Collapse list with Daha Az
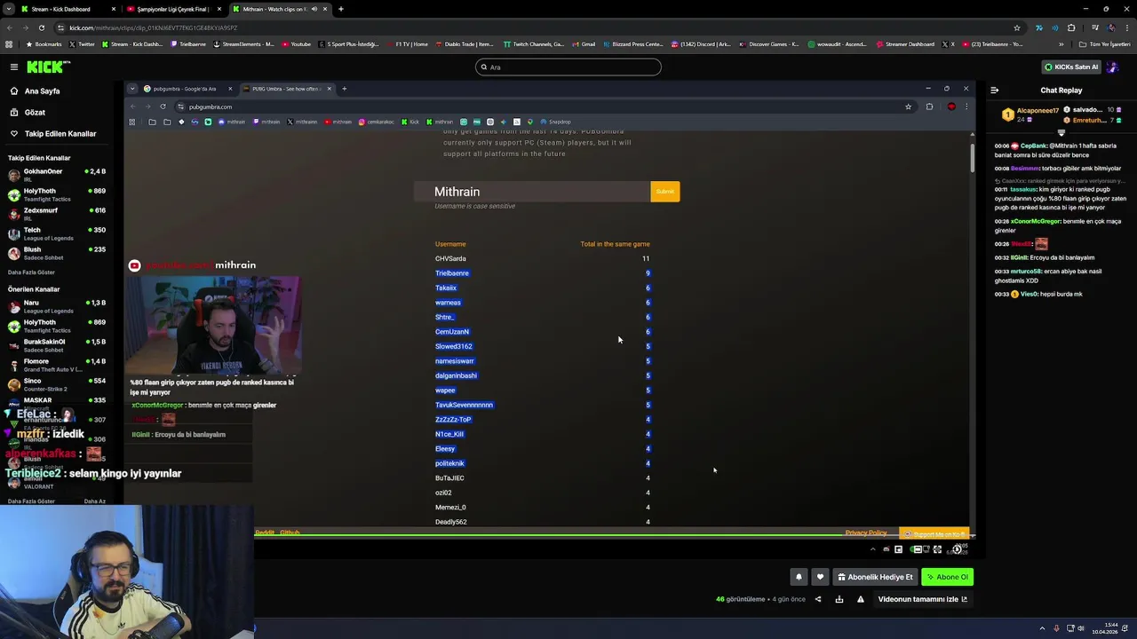The image size is (1137, 639). click(x=94, y=501)
